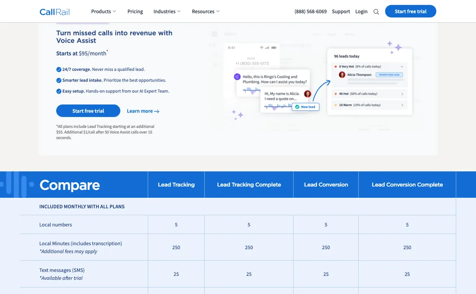476x294 pixels.
Task: Click the 'Text messages (SMS)' row label
Action: click(x=62, y=270)
